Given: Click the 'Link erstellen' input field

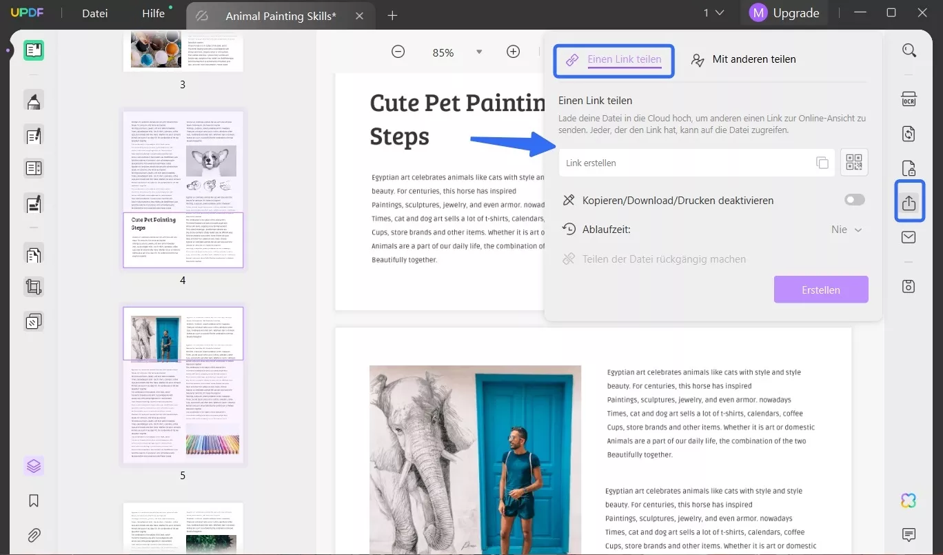Looking at the screenshot, I should tap(686, 163).
